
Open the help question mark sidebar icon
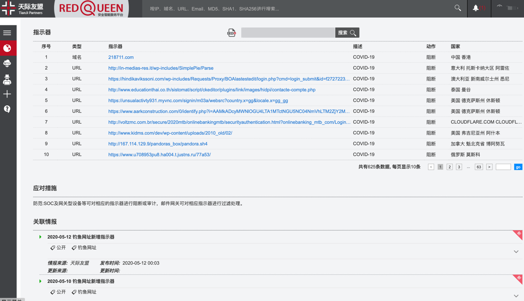click(7, 109)
